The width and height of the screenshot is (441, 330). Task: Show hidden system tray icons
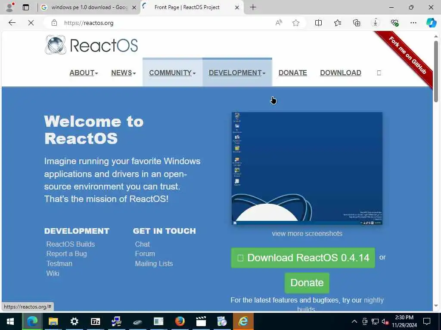point(354,321)
